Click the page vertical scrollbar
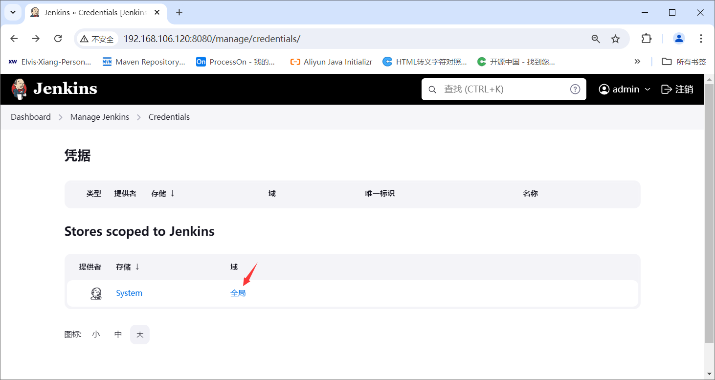Screen dimensions: 715x380 coord(709,213)
